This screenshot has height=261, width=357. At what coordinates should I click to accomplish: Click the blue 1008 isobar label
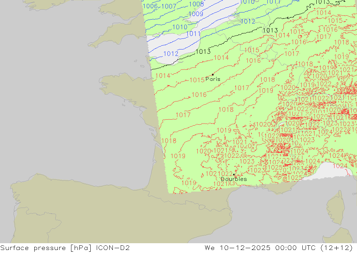point(196,4)
